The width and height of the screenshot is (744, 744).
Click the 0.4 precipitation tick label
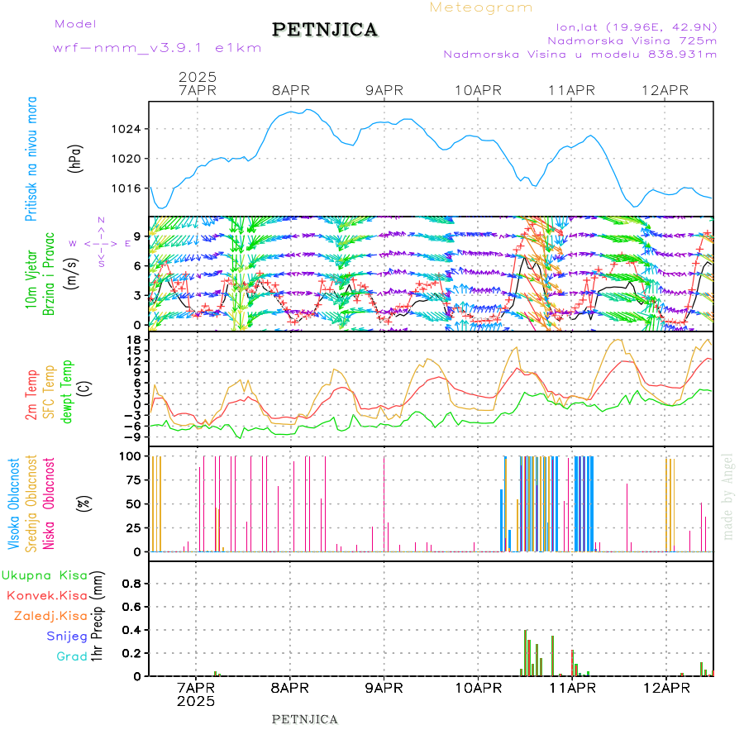[131, 630]
